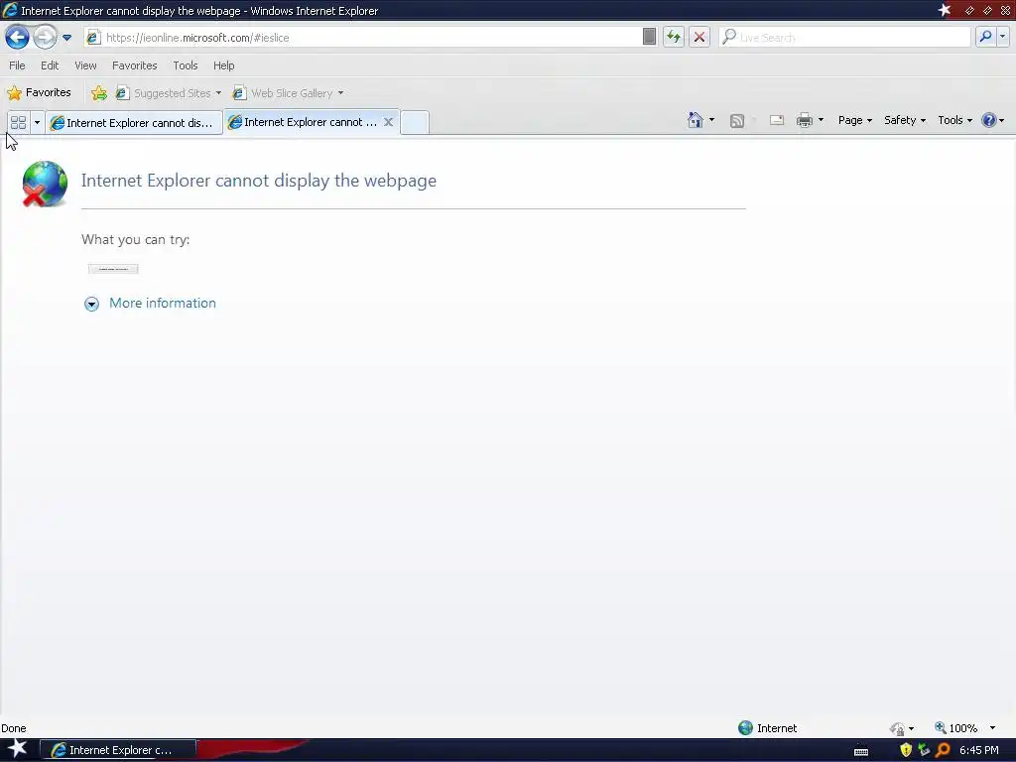Screen dimensions: 1016x762
Task: Expand More information arrow icon
Action: click(91, 304)
